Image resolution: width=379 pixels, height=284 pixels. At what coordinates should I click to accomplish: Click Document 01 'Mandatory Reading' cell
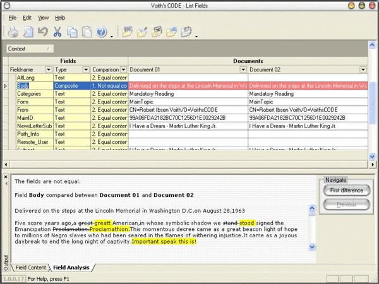(188, 93)
